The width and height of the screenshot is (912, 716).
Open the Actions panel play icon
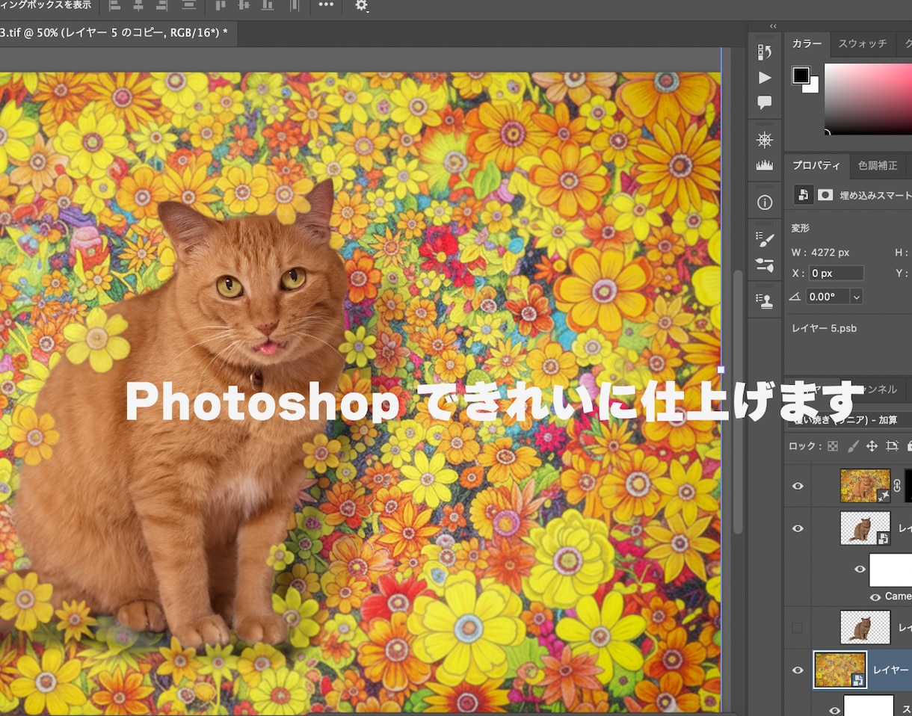765,78
